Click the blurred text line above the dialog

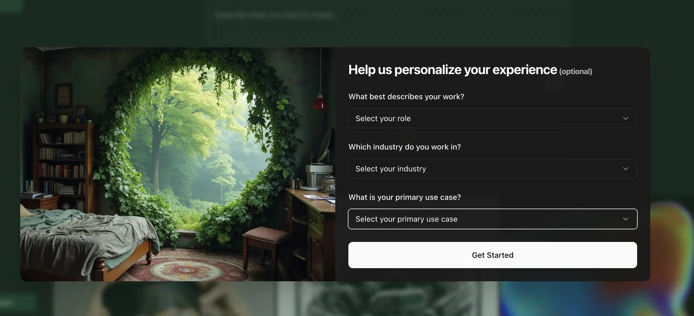click(x=274, y=15)
